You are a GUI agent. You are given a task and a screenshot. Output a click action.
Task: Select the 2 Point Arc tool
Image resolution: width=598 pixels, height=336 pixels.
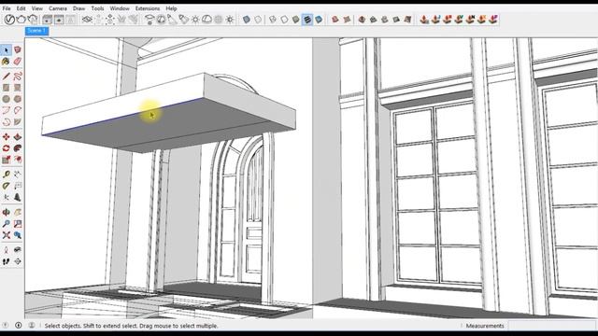[x=18, y=110]
